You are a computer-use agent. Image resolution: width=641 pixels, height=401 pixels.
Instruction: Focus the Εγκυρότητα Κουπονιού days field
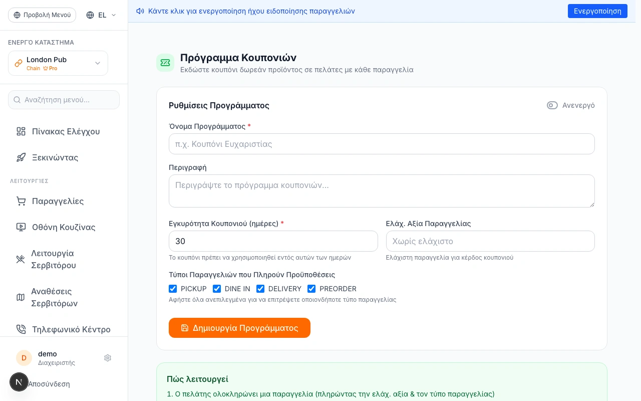[273, 241]
